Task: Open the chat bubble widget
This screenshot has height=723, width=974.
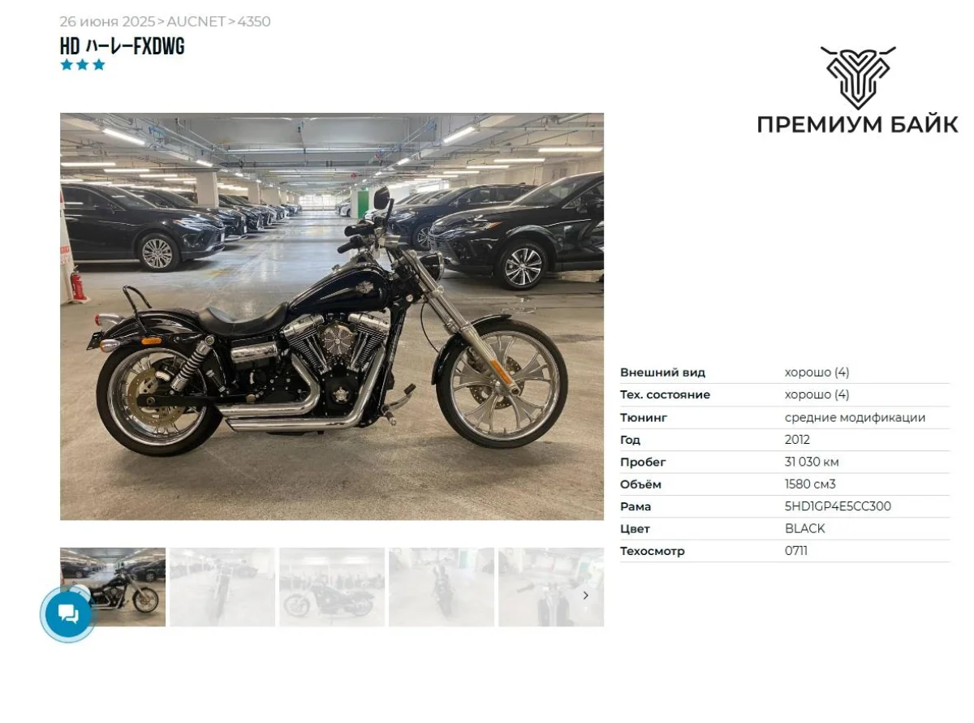Action: pyautogui.click(x=68, y=614)
